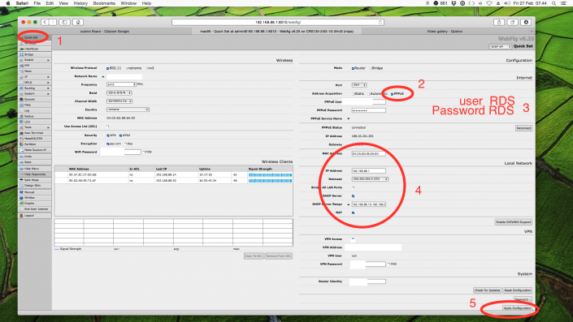The width and height of the screenshot is (573, 322).
Task: Open End-User License in the sidebar
Action: coord(35,209)
